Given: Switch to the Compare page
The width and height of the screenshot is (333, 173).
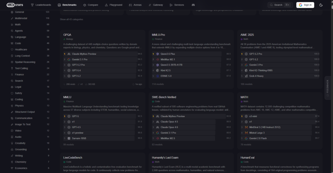Looking at the screenshot, I should click(90, 5).
